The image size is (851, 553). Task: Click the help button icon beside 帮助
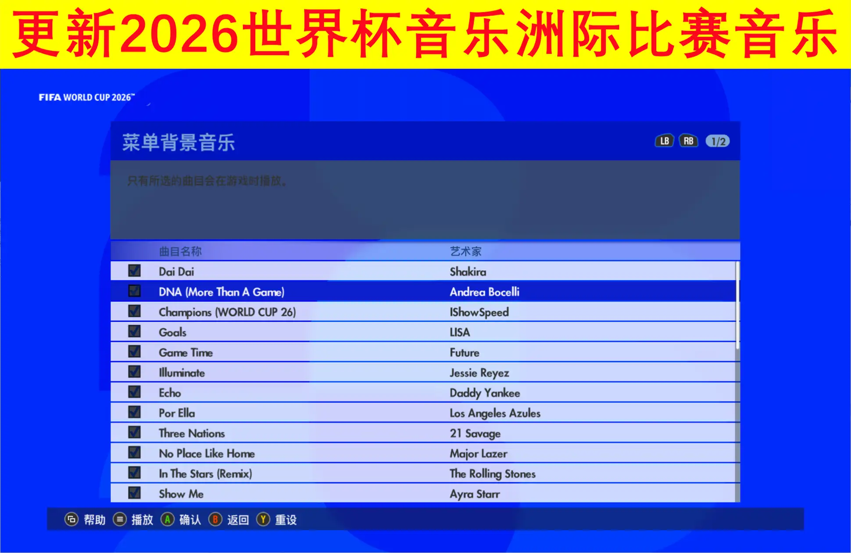tap(71, 520)
